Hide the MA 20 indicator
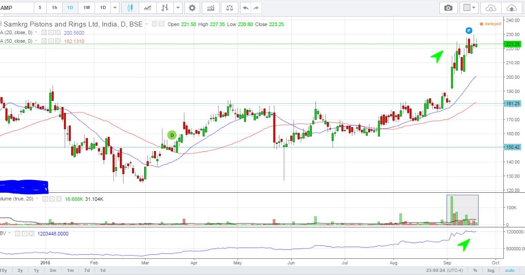The width and height of the screenshot is (525, 275). pyautogui.click(x=44, y=33)
